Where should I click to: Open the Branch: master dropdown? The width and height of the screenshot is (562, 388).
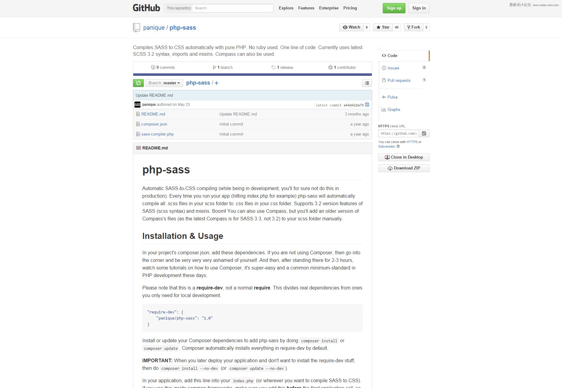tap(164, 83)
